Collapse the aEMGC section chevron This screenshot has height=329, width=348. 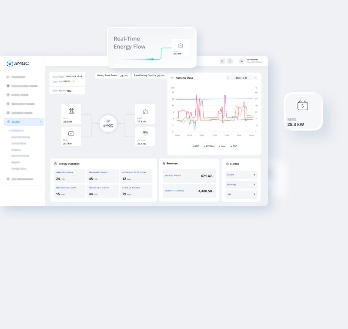(41, 122)
